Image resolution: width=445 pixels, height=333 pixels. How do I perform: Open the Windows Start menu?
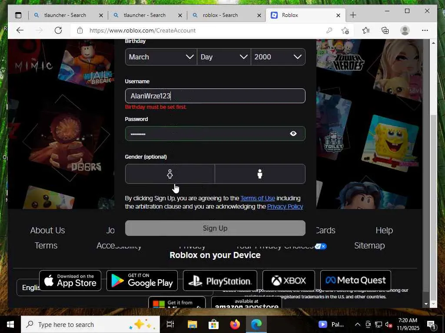click(10, 324)
